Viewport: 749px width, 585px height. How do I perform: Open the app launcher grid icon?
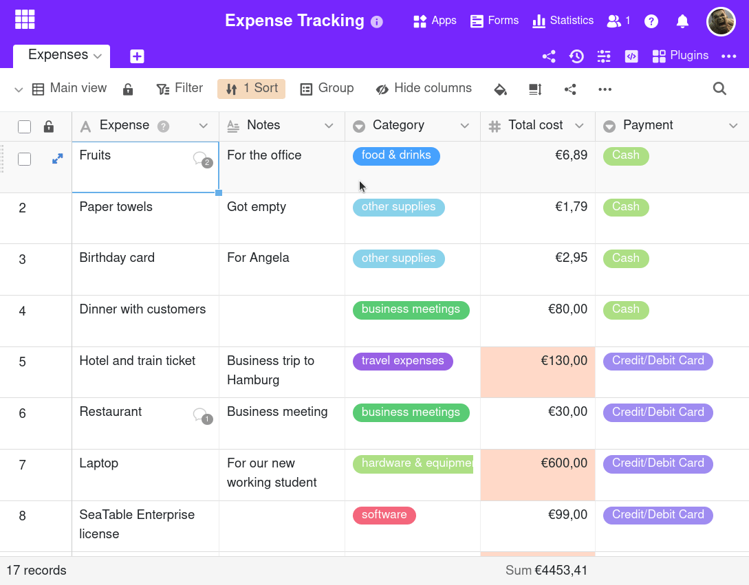[25, 20]
